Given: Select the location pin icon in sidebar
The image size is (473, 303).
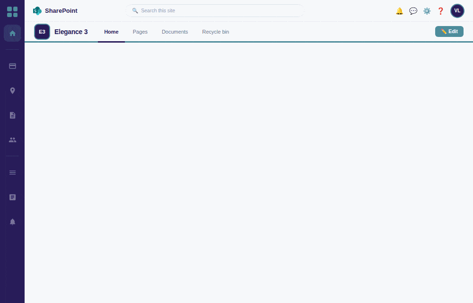Looking at the screenshot, I should (12, 90).
